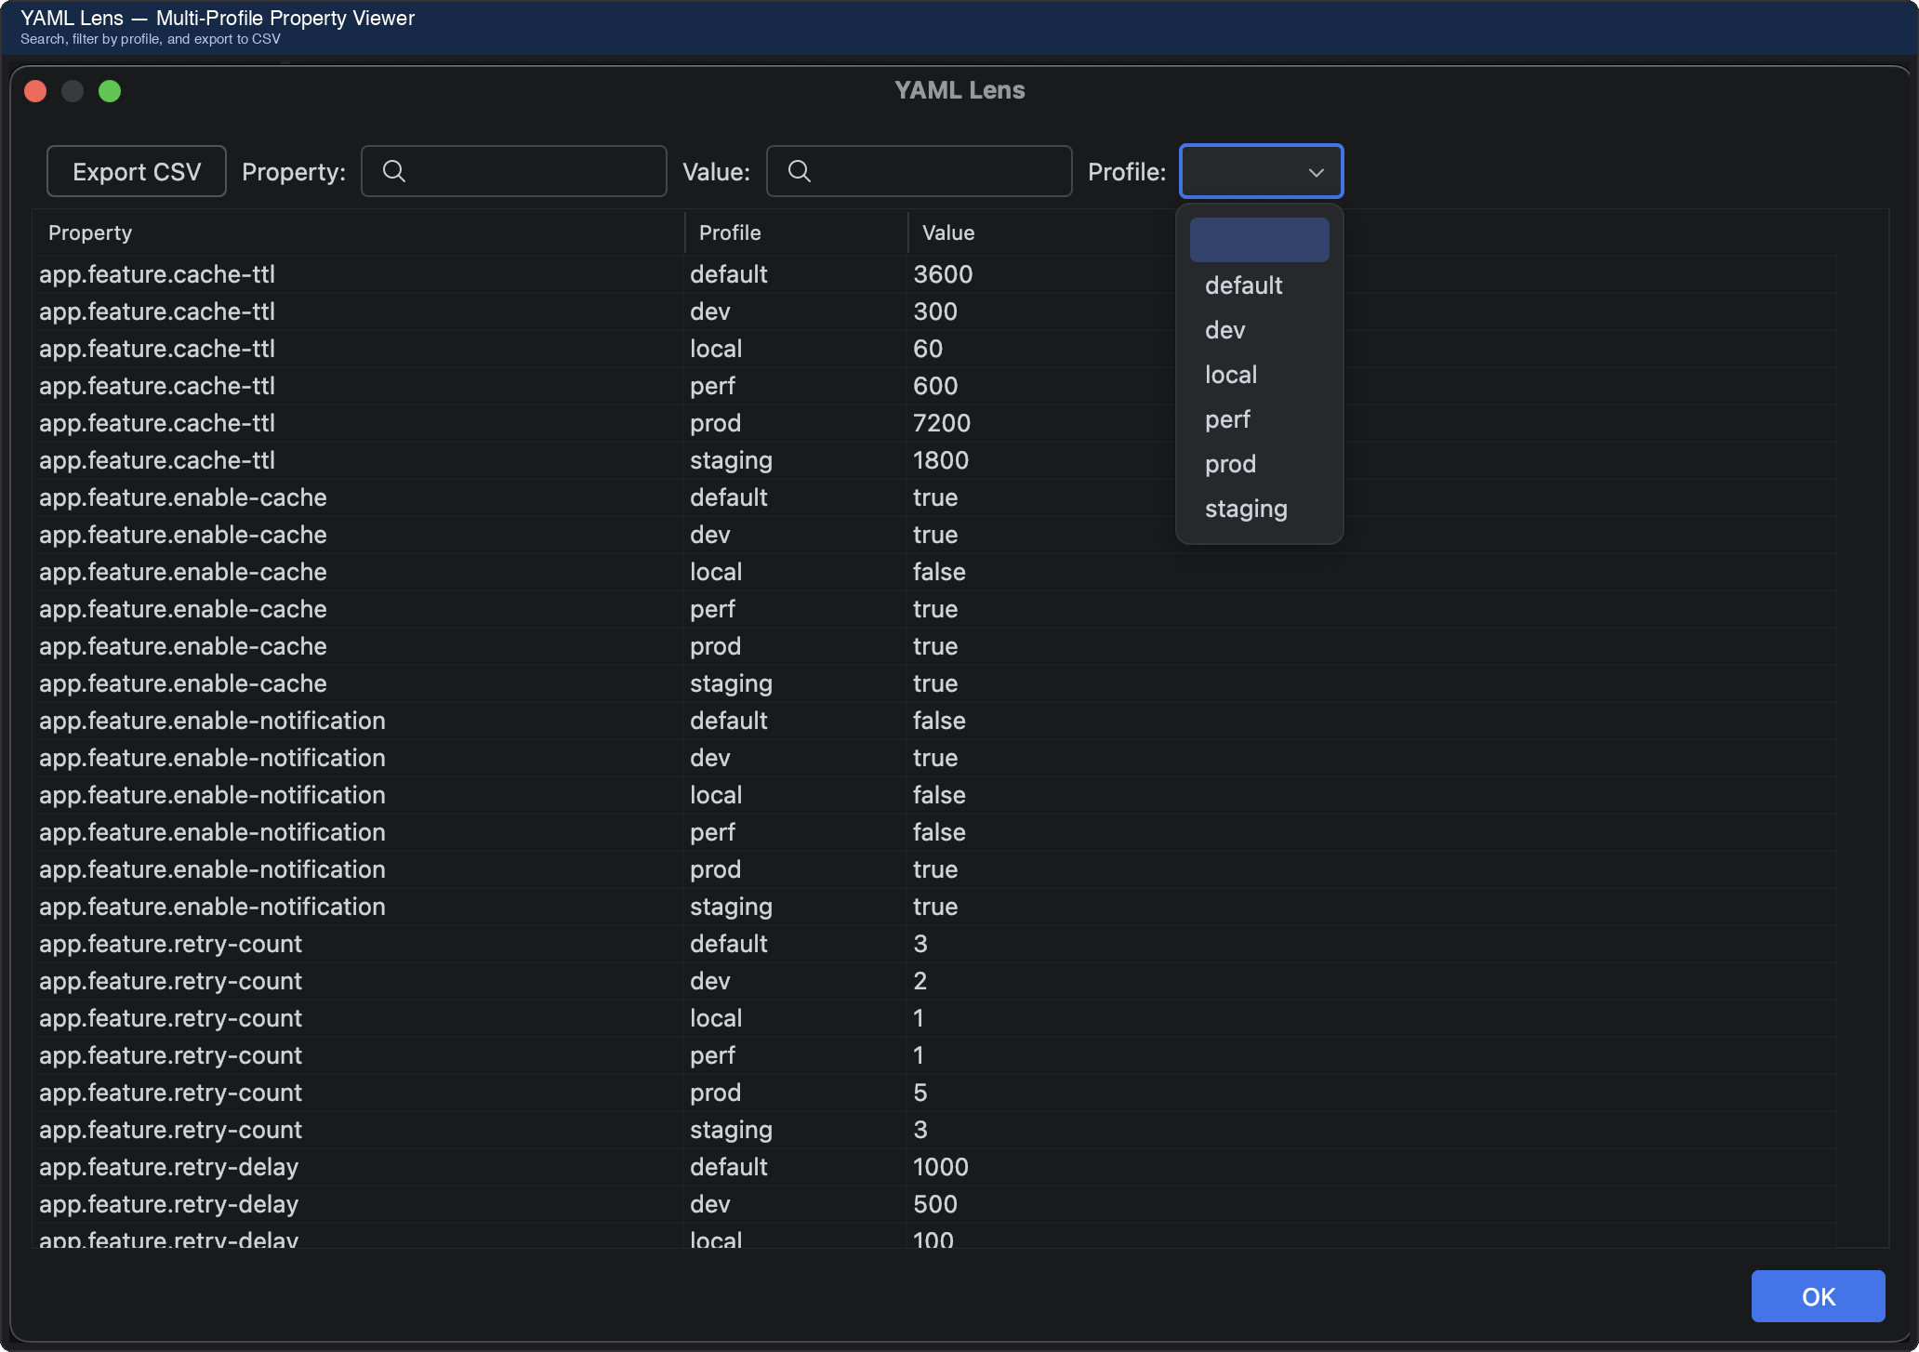Image resolution: width=1919 pixels, height=1352 pixels.
Task: Click the yellow minimize traffic-light button
Action: pos(73,90)
